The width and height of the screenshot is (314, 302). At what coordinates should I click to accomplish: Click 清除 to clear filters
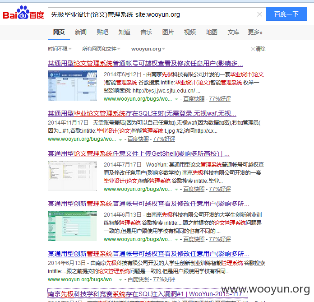coord(258,49)
